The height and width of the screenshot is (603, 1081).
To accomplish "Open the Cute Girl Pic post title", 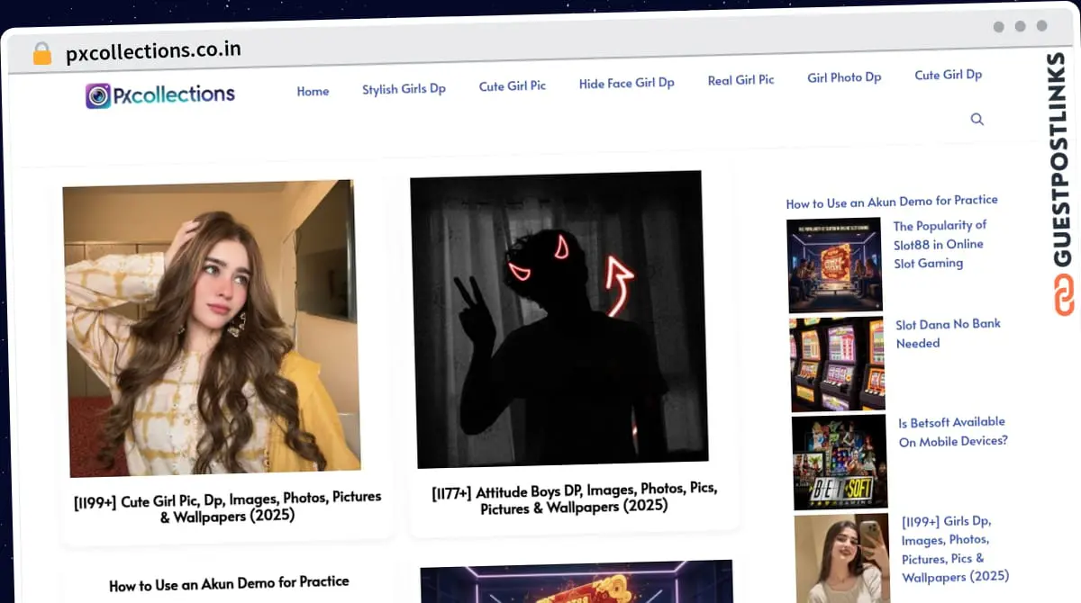I will coord(227,507).
